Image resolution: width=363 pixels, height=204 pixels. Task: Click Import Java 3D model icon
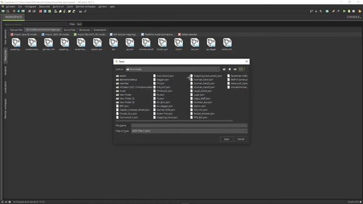[x=12, y=35]
